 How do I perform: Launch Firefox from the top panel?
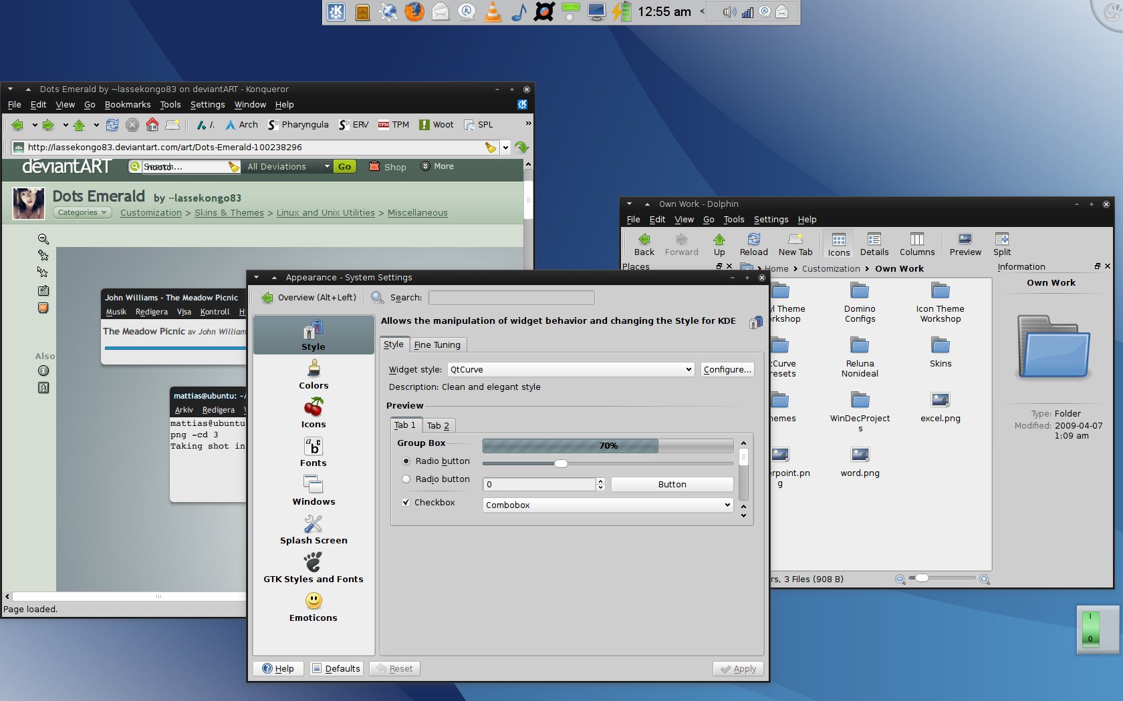click(x=414, y=11)
